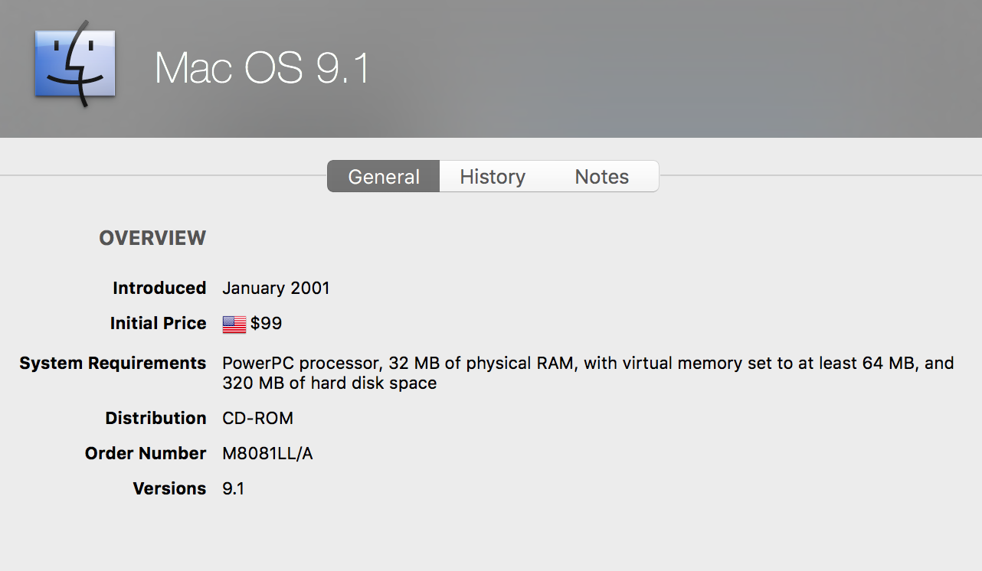Open the History tab

coord(493,177)
